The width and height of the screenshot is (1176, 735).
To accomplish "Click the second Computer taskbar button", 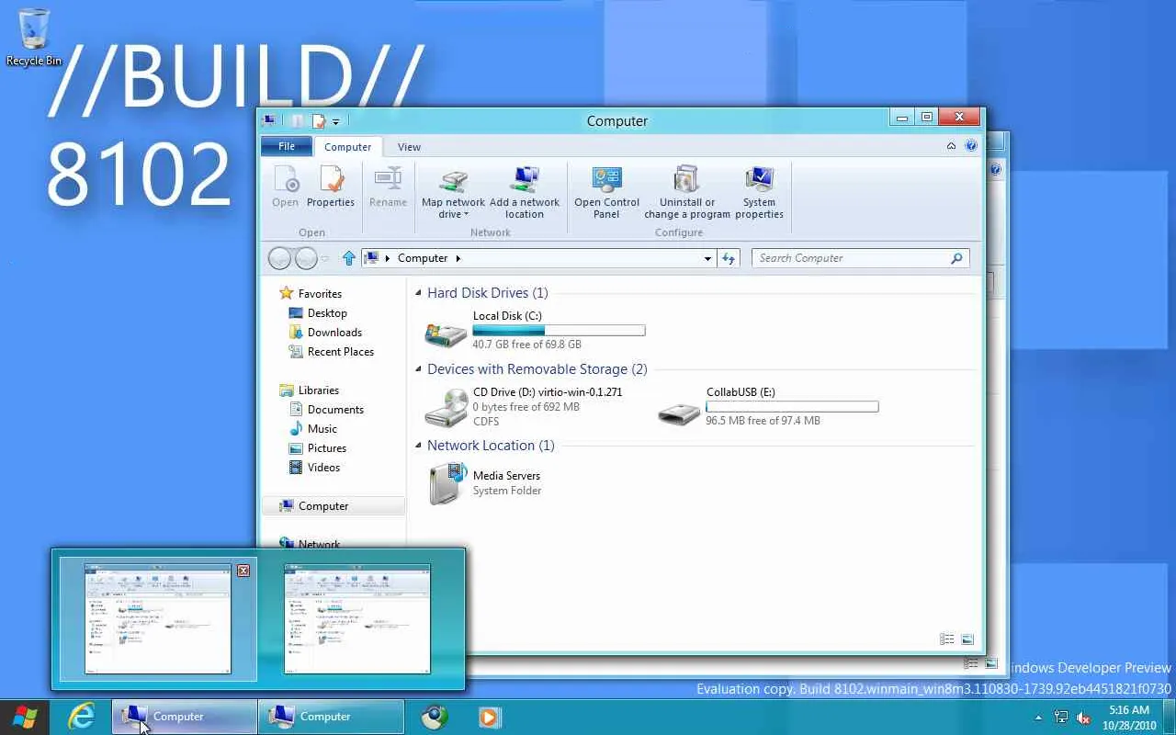I will (331, 717).
